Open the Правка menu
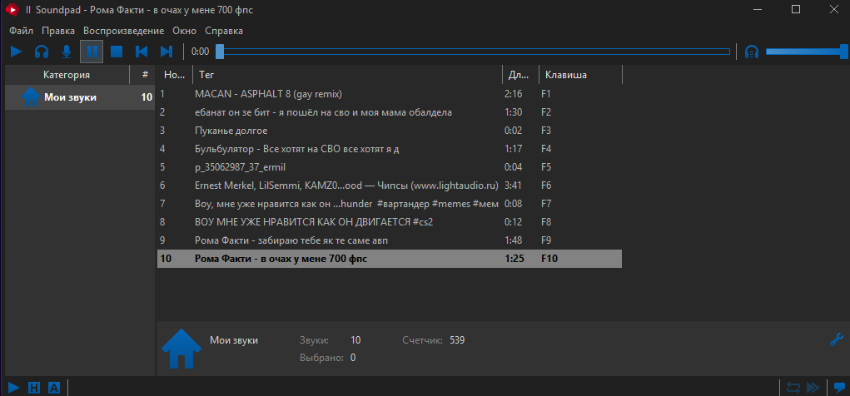The width and height of the screenshot is (850, 396). click(x=58, y=31)
